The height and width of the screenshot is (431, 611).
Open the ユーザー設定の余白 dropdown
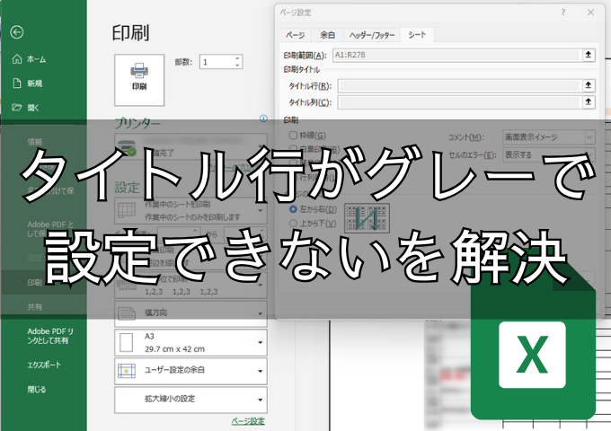(190, 371)
